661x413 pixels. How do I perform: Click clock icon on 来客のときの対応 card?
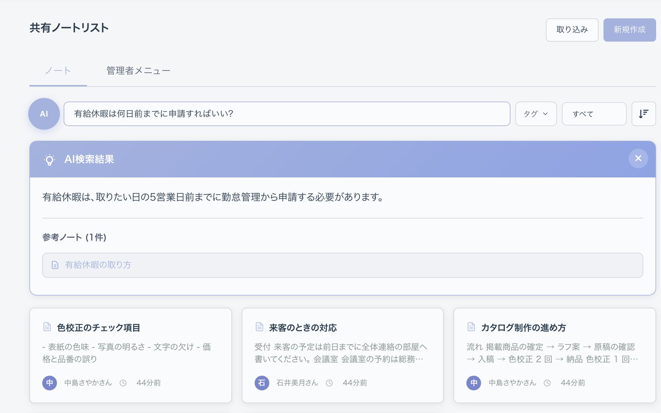[329, 383]
